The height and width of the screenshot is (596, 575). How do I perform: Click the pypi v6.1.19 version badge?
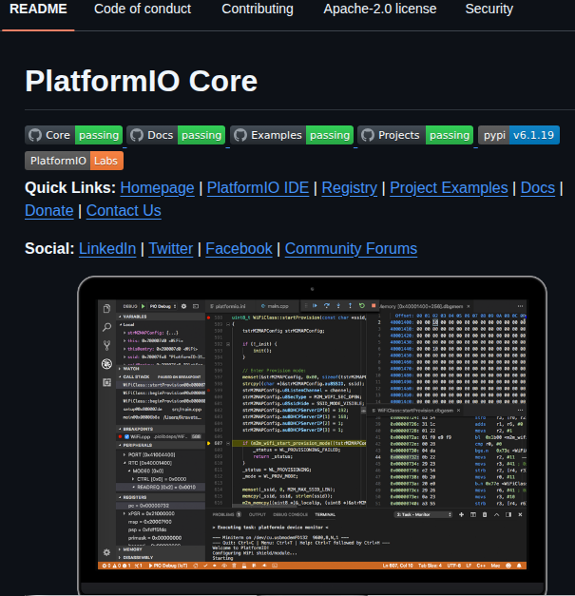[519, 135]
